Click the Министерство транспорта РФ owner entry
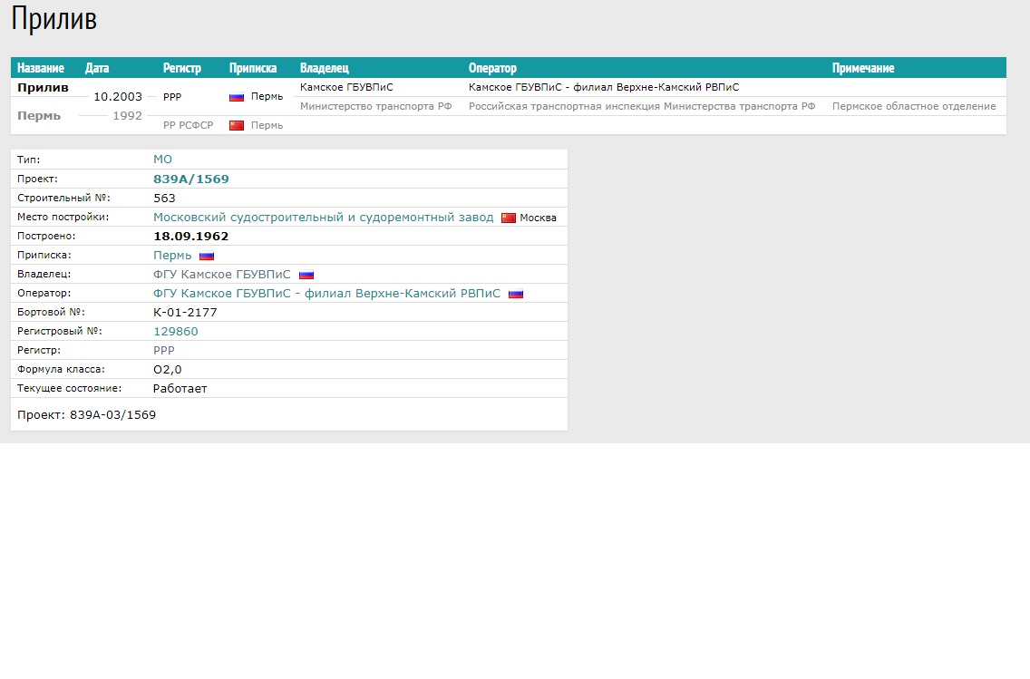Viewport: 1030px width, 679px height. 375,107
